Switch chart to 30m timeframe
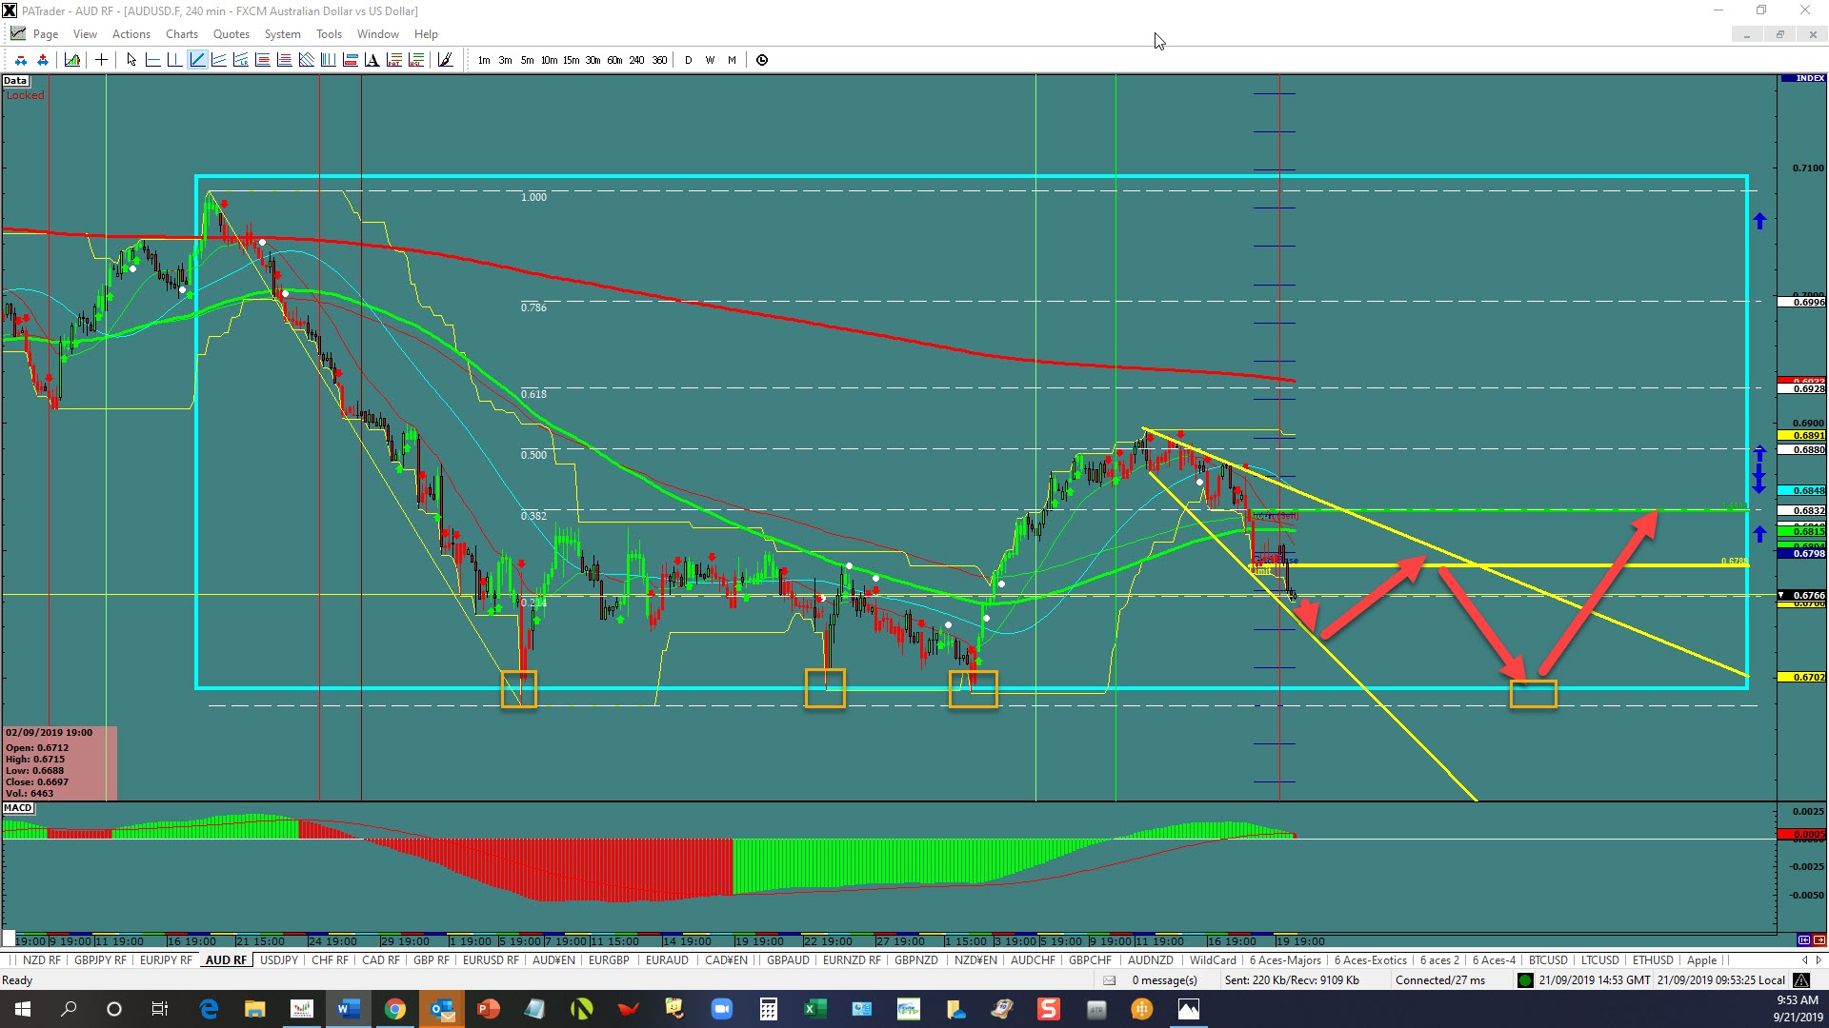Screen dimensions: 1829x1028 [x=593, y=60]
